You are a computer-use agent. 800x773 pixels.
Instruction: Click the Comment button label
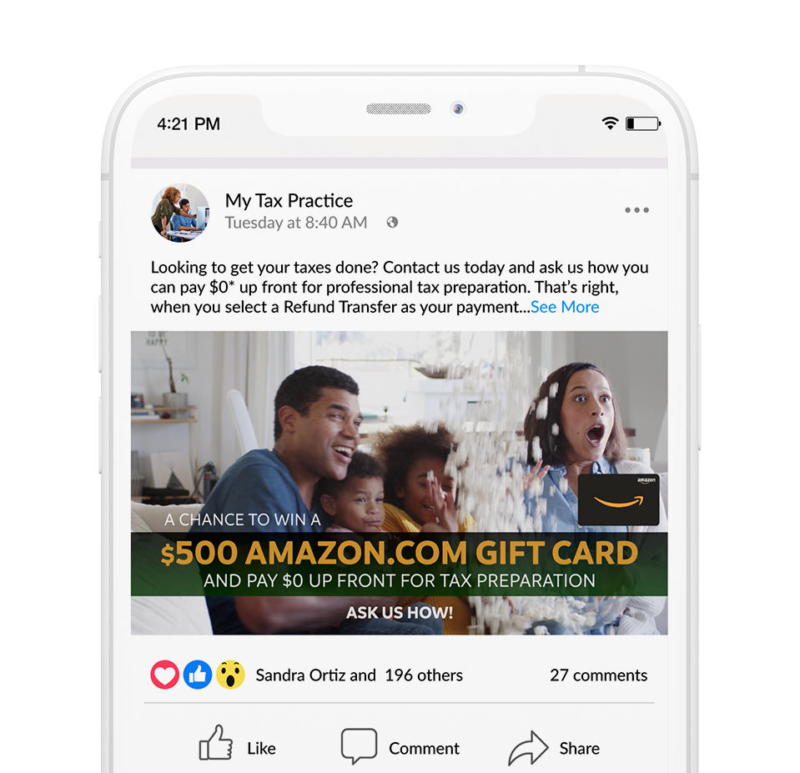[424, 748]
